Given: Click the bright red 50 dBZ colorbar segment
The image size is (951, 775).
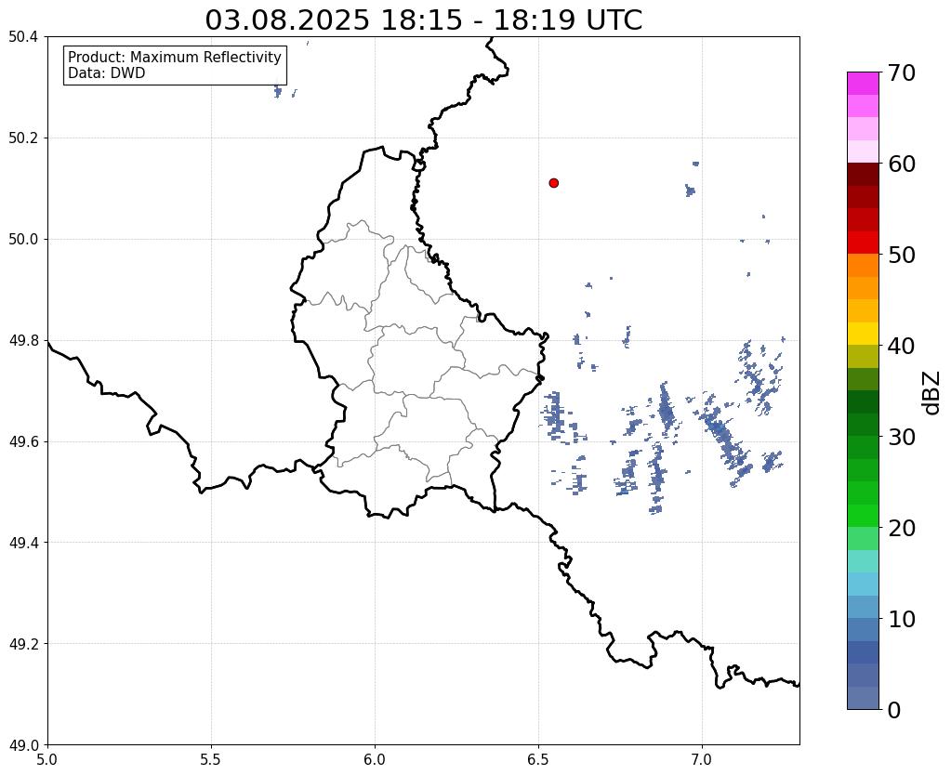Looking at the screenshot, I should coord(863,243).
